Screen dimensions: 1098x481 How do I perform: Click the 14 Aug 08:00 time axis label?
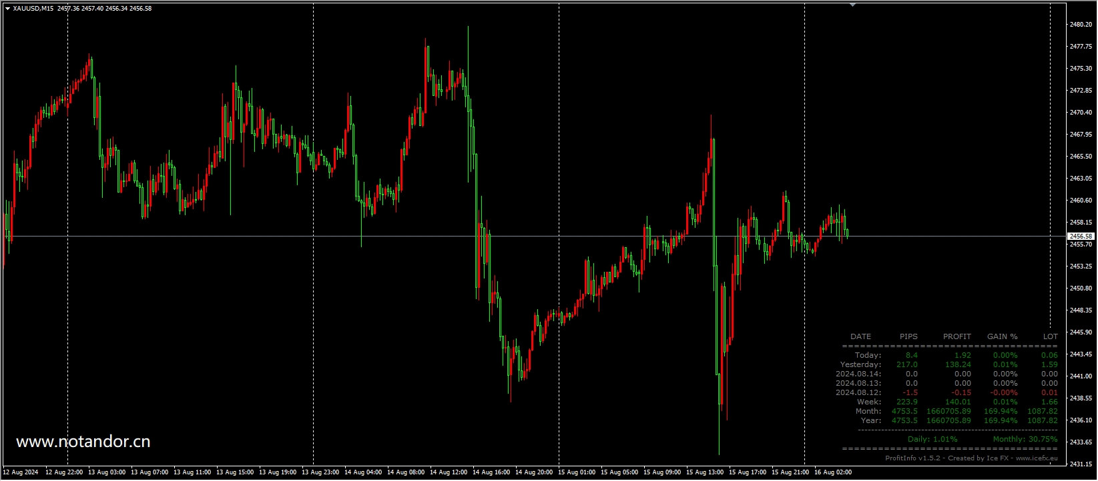tap(406, 472)
